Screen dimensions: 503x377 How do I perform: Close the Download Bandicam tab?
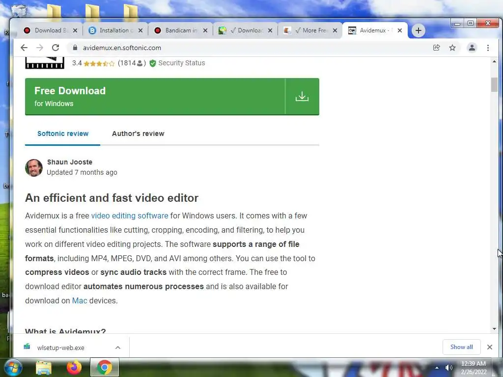click(x=75, y=30)
